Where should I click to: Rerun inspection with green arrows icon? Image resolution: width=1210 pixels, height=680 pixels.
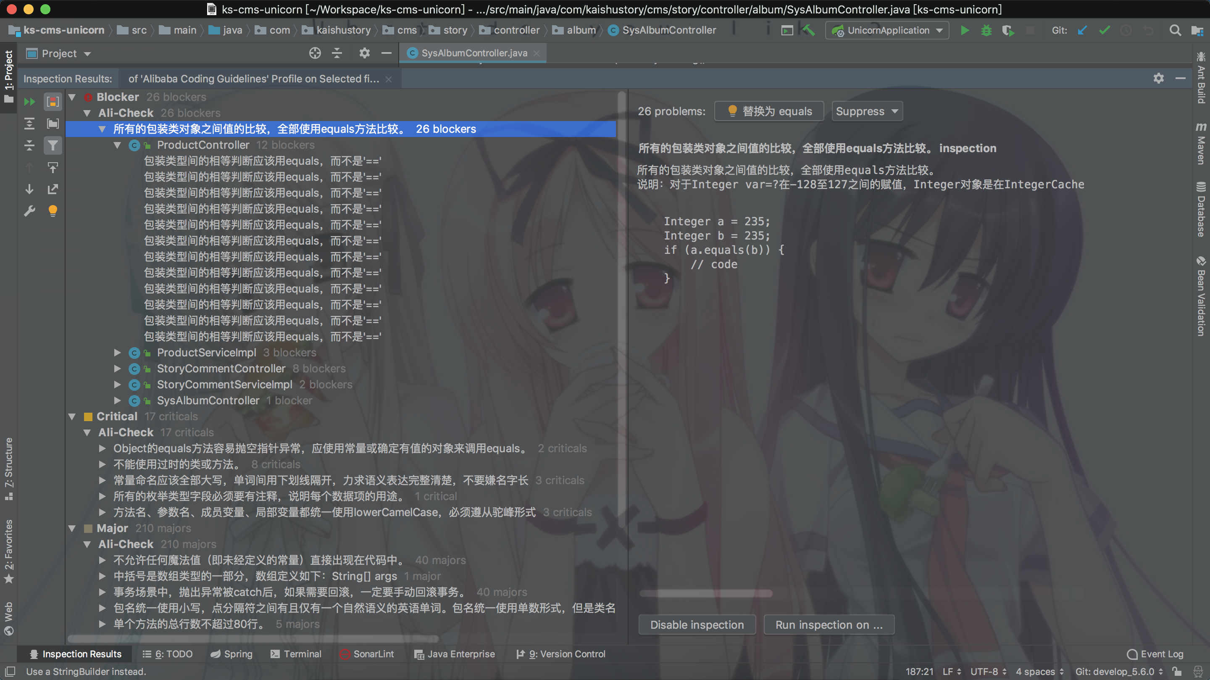(x=29, y=102)
